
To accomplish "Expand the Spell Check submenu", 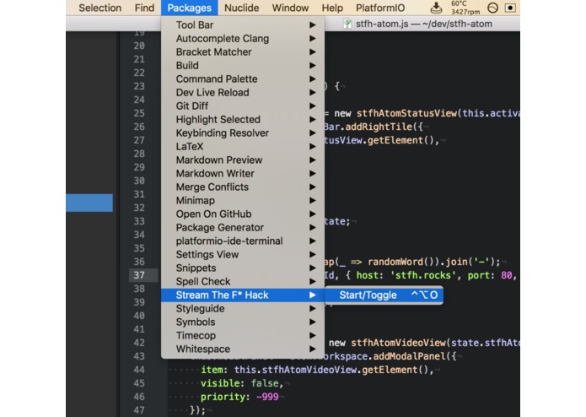I will point(243,281).
